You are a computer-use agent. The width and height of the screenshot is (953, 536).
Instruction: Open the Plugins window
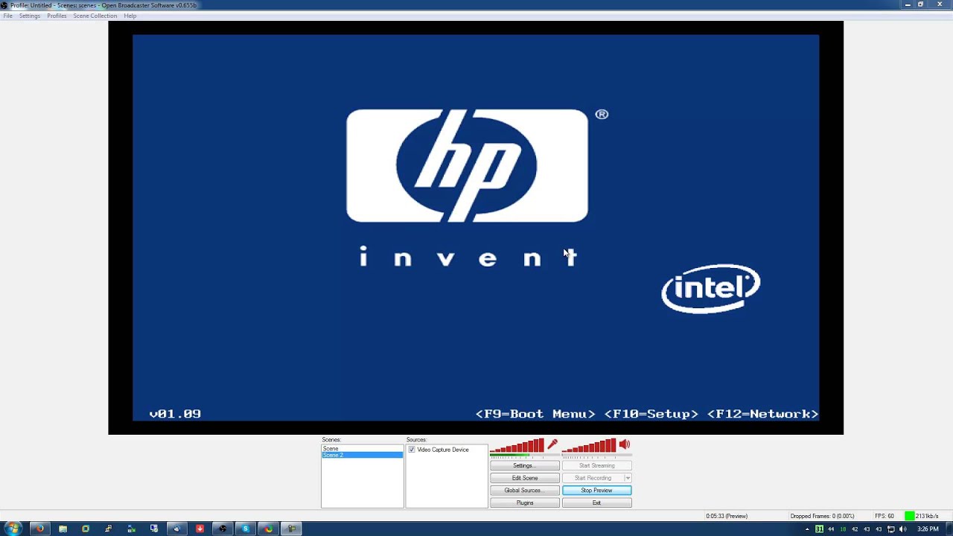tap(525, 502)
